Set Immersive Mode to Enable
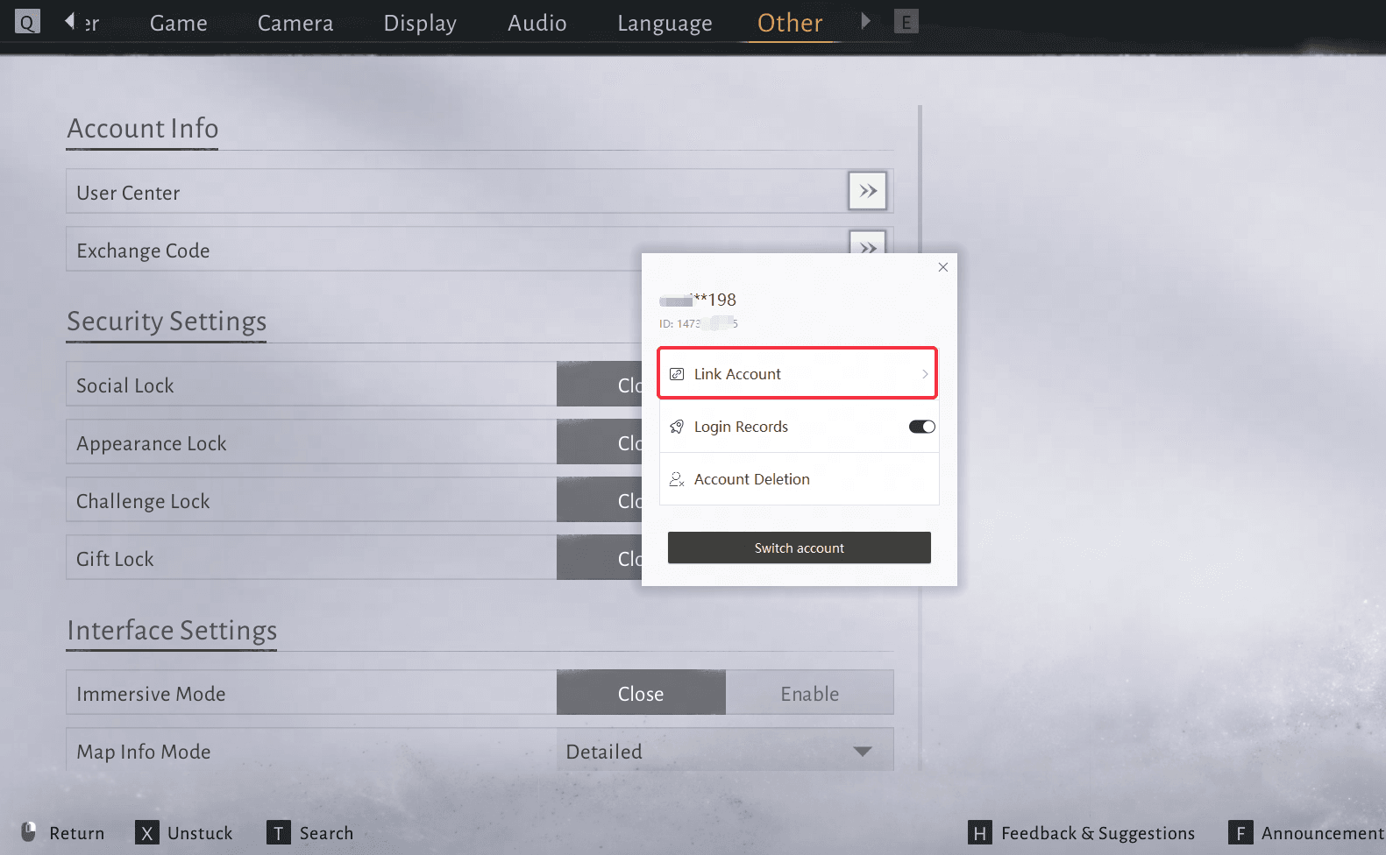This screenshot has height=855, width=1386. coord(809,694)
